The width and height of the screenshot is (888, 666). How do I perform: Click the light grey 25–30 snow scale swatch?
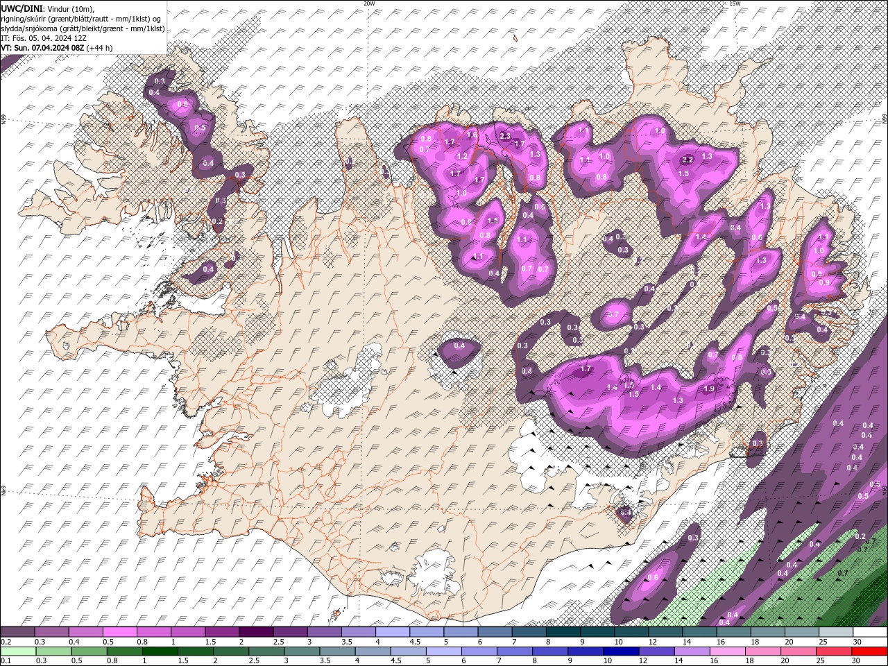tap(837, 632)
